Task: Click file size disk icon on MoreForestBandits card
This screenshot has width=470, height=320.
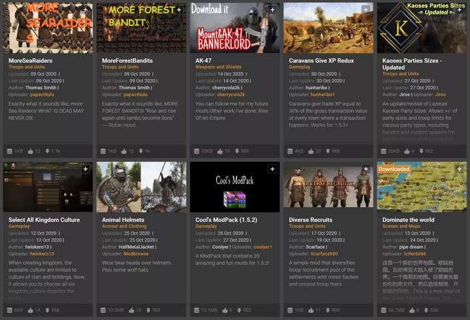Action: pyautogui.click(x=103, y=151)
